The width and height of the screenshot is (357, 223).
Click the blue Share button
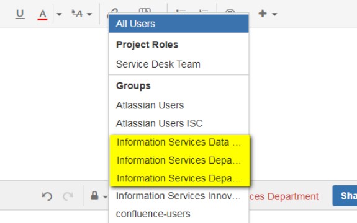click(345, 196)
